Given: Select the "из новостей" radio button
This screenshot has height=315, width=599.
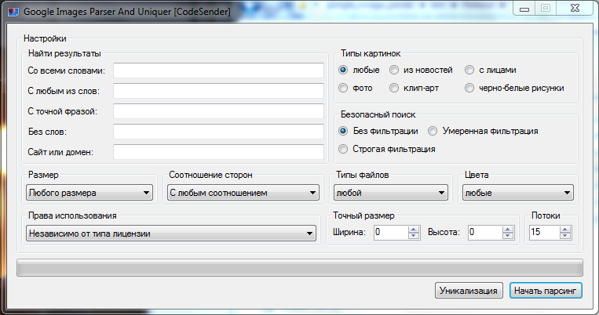Looking at the screenshot, I should pos(394,70).
